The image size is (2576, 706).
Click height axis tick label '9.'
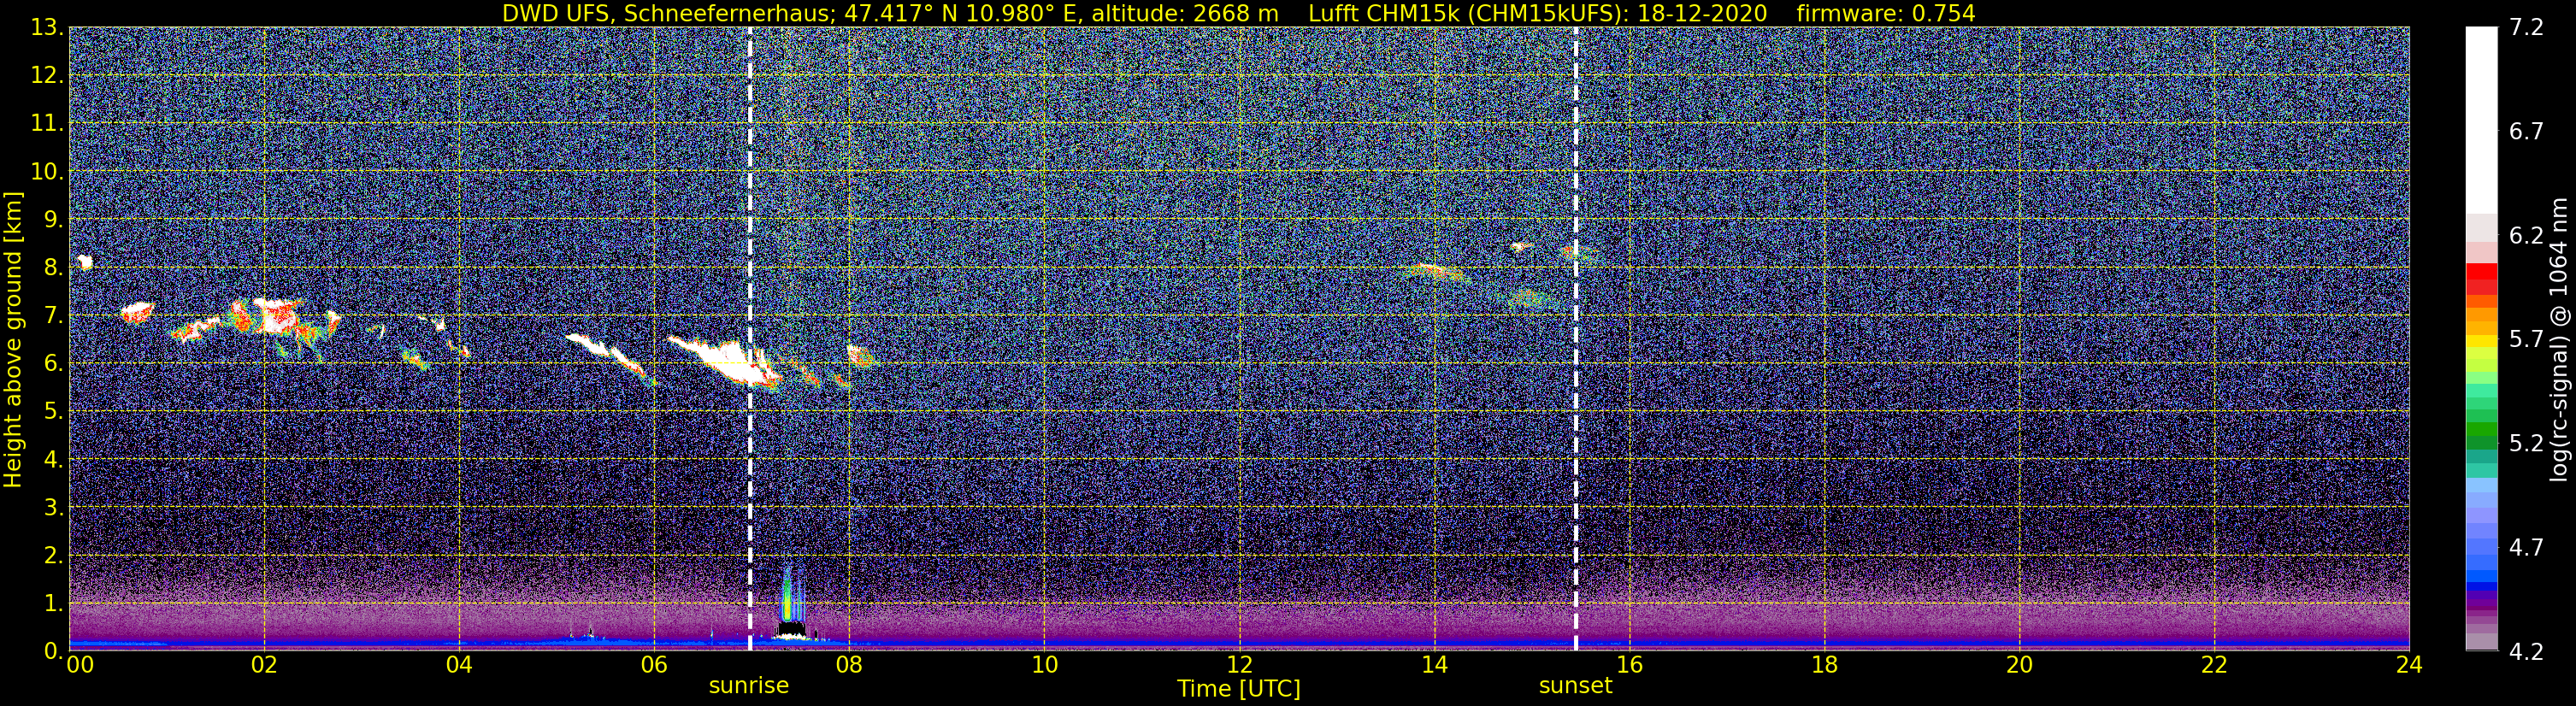coord(53,220)
